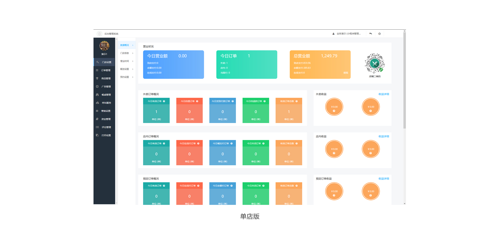
Task: Open 收益详细 link for 店内收益
Action: (384, 136)
